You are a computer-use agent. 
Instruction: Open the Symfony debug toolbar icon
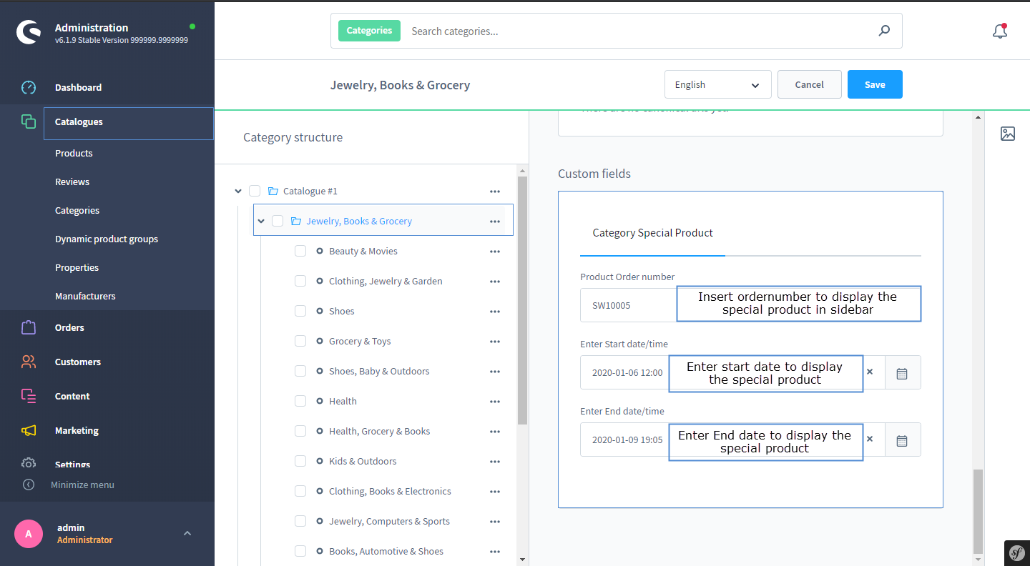coord(1017,552)
